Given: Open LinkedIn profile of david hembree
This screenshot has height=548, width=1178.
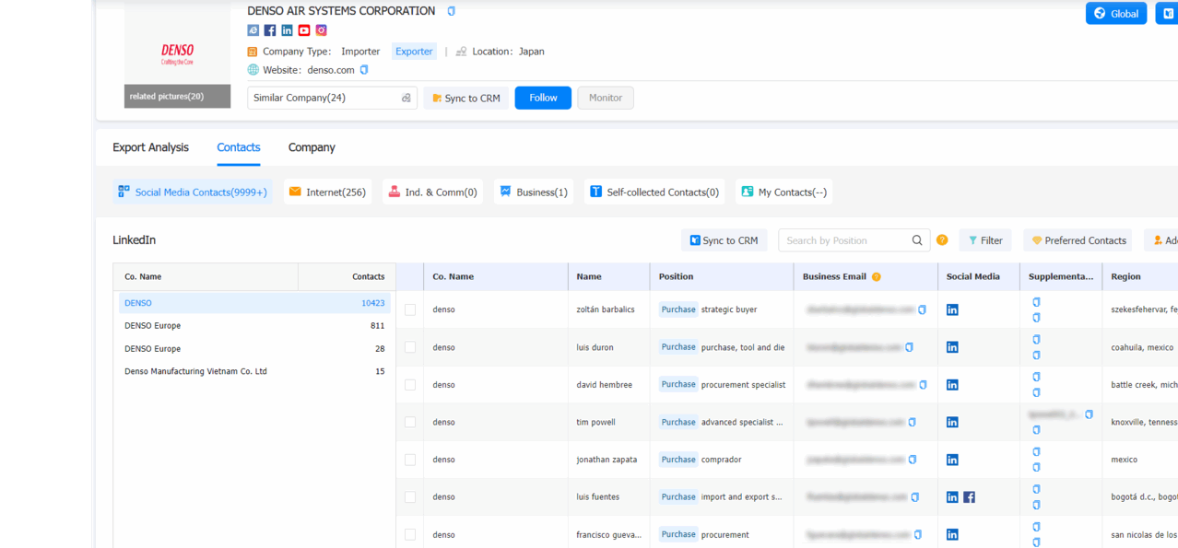Looking at the screenshot, I should [952, 385].
